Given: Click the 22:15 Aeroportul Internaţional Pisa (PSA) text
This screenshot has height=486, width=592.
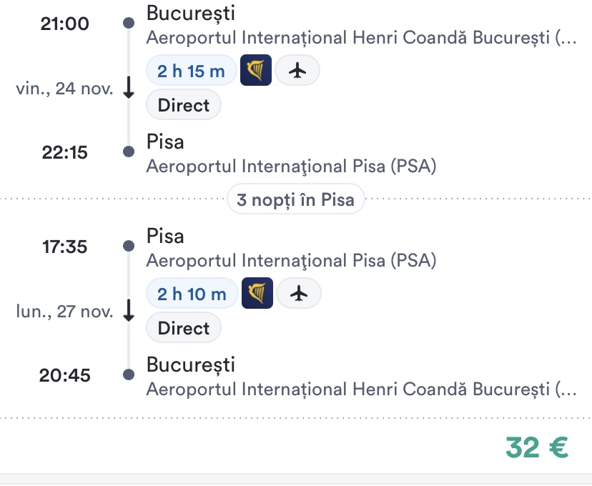Looking at the screenshot, I should tap(291, 167).
